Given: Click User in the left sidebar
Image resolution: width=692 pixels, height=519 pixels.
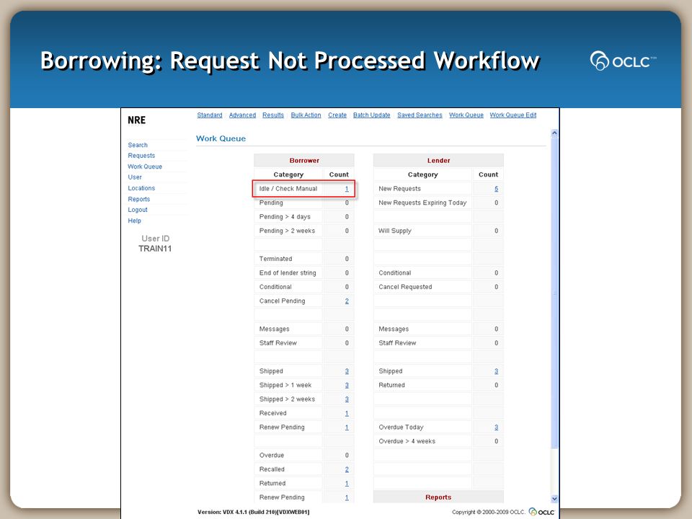Looking at the screenshot, I should point(135,177).
